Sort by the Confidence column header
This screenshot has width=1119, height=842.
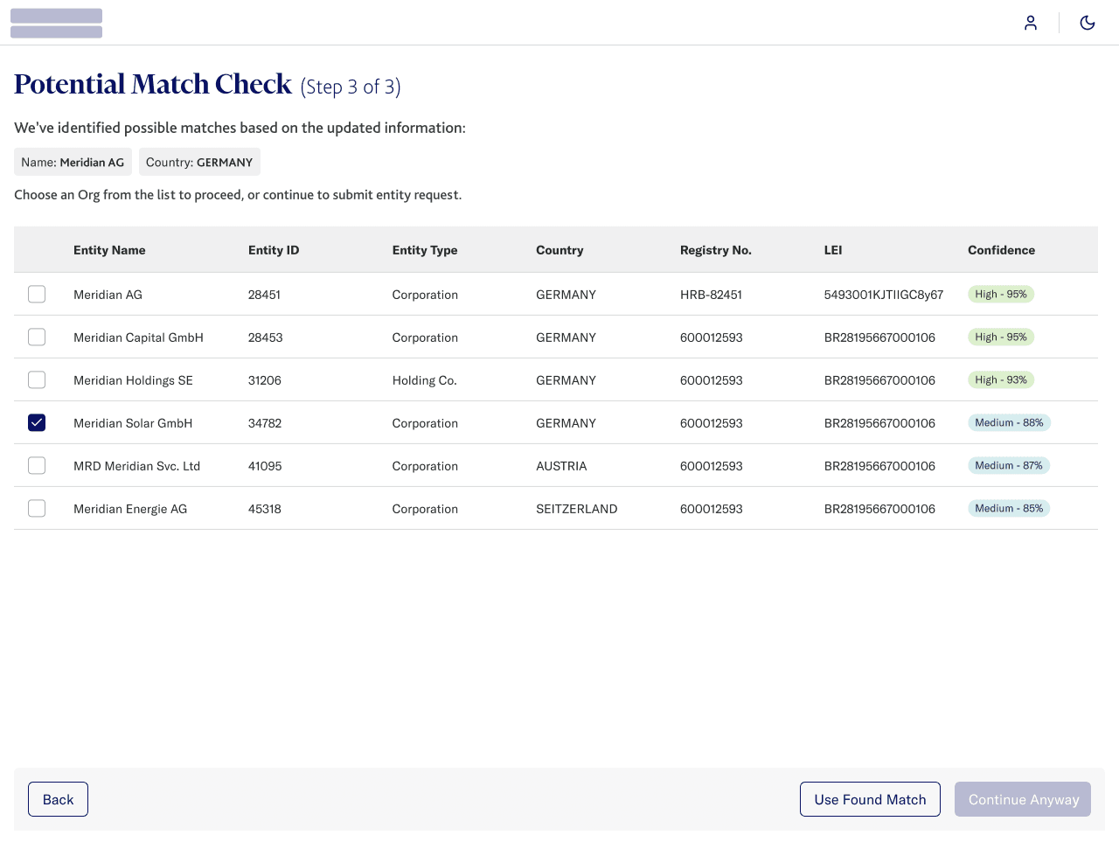click(x=1001, y=250)
